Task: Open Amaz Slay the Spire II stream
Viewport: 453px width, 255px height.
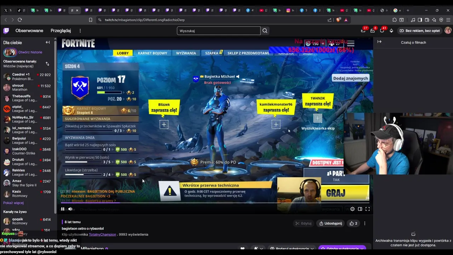Action: click(27, 183)
